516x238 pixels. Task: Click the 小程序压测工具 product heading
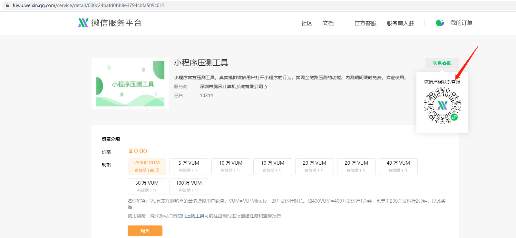(x=201, y=63)
